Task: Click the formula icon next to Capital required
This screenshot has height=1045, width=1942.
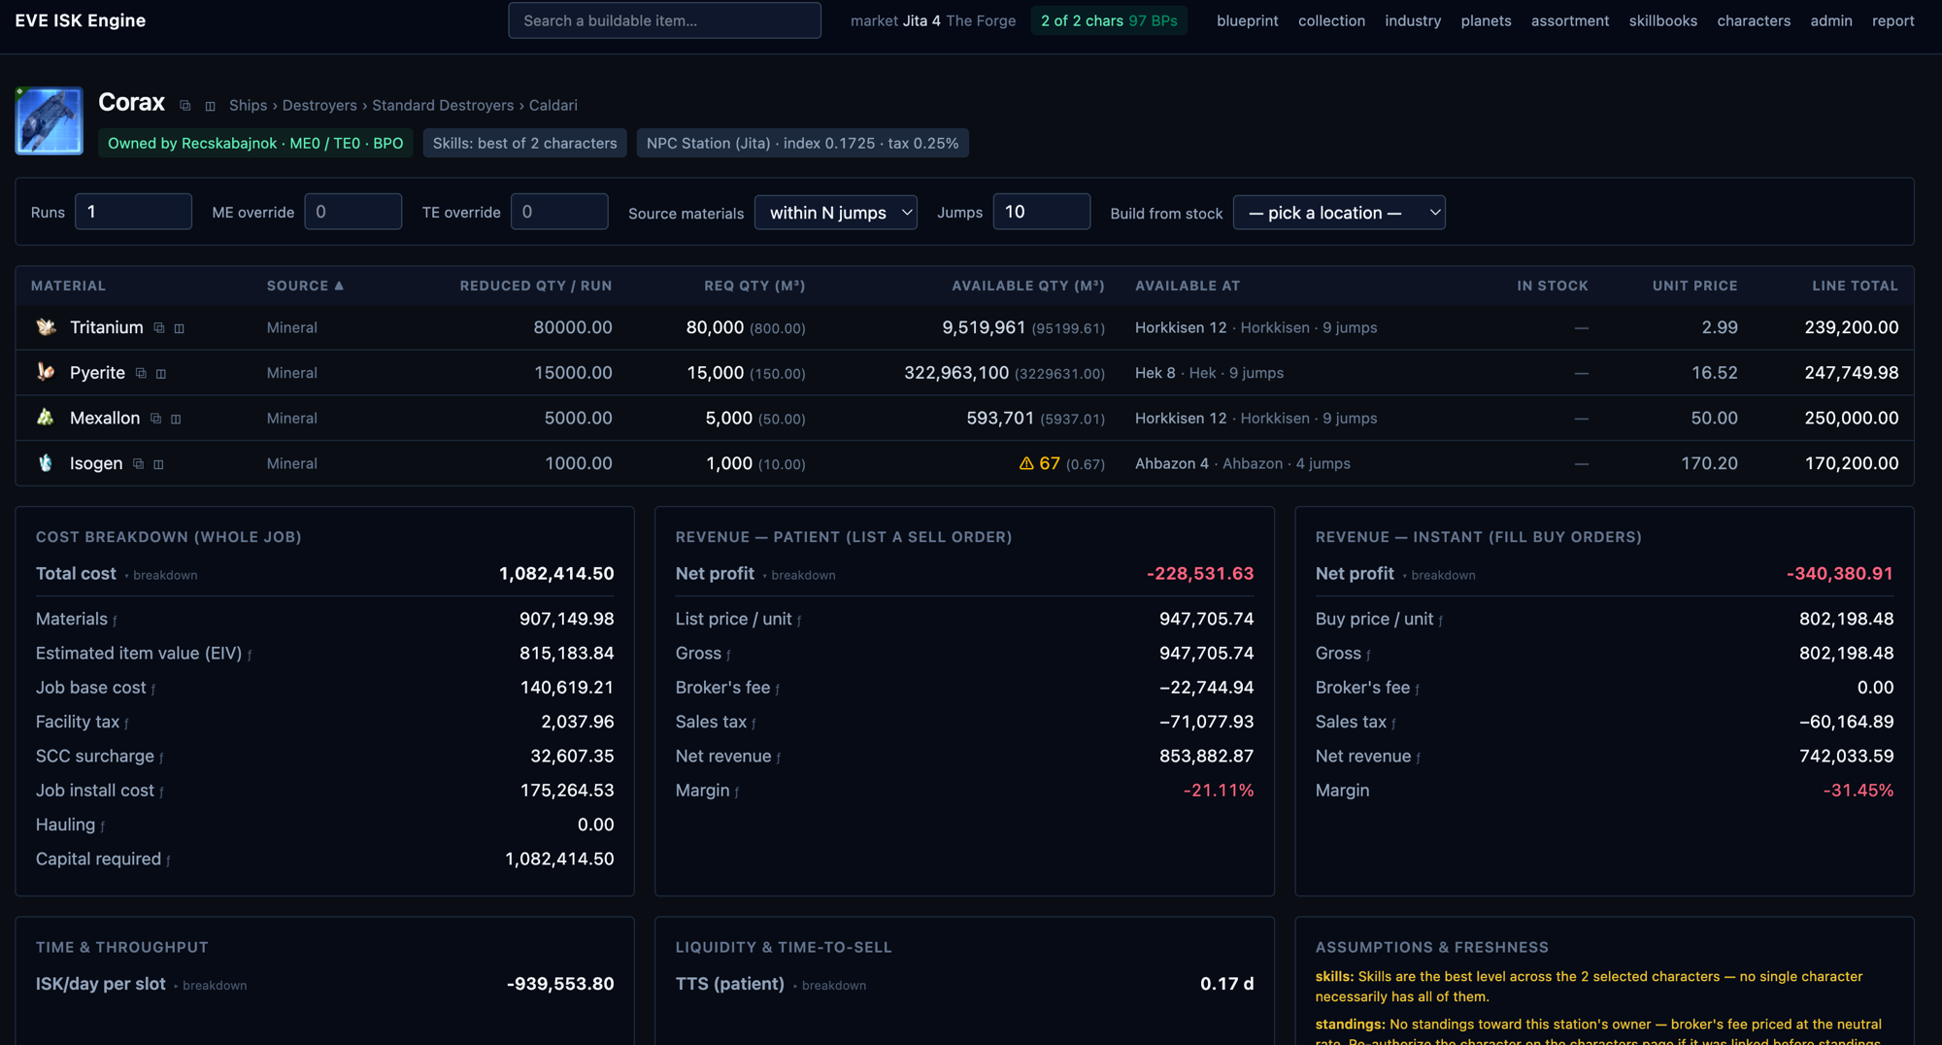Action: [168, 860]
